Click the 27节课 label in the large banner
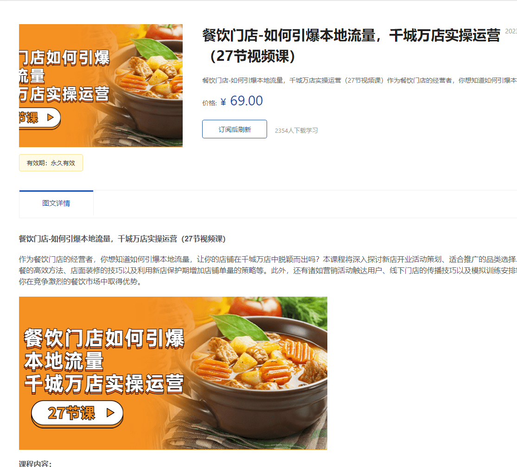Viewport: 517px width, 467px height. tap(71, 413)
